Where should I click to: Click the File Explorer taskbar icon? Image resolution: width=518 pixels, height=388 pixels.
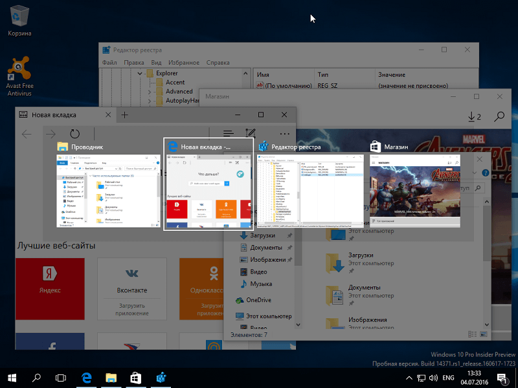pyautogui.click(x=111, y=378)
